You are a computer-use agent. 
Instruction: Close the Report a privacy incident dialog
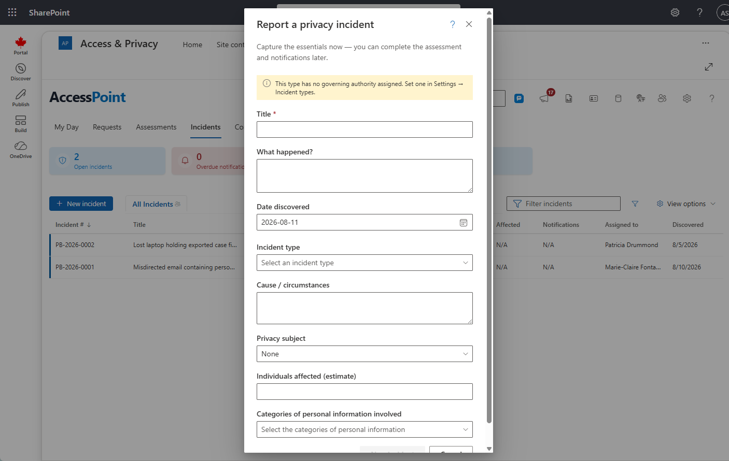coord(469,24)
